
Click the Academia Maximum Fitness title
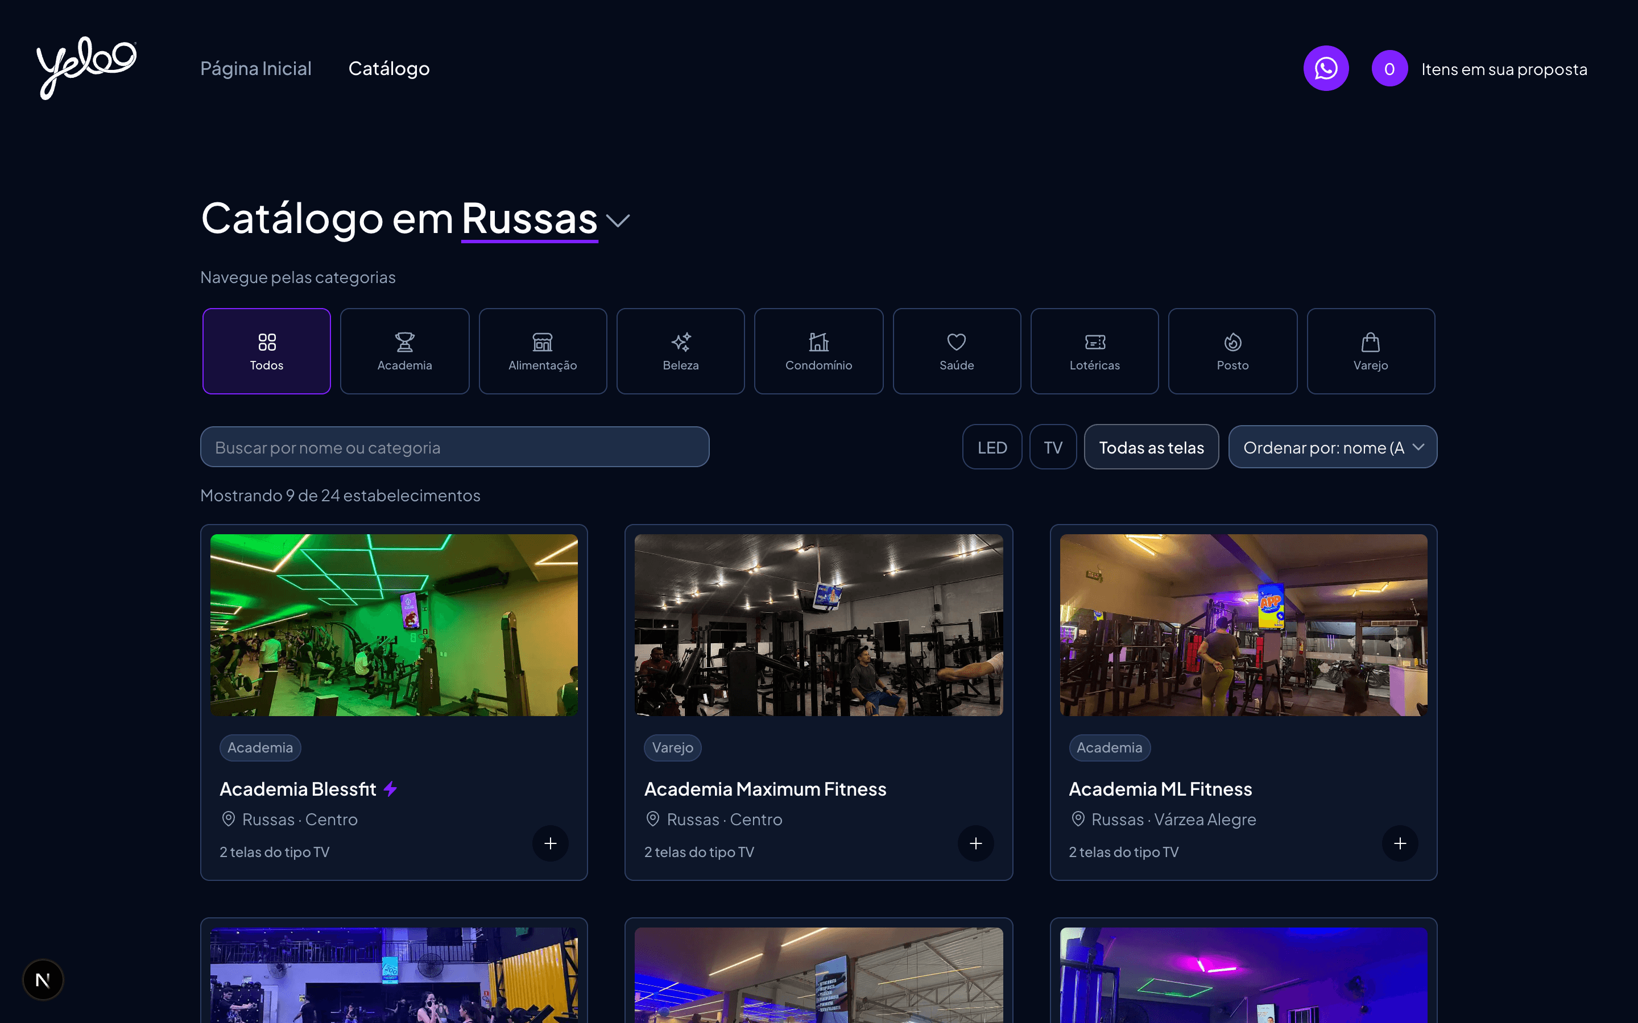[765, 789]
